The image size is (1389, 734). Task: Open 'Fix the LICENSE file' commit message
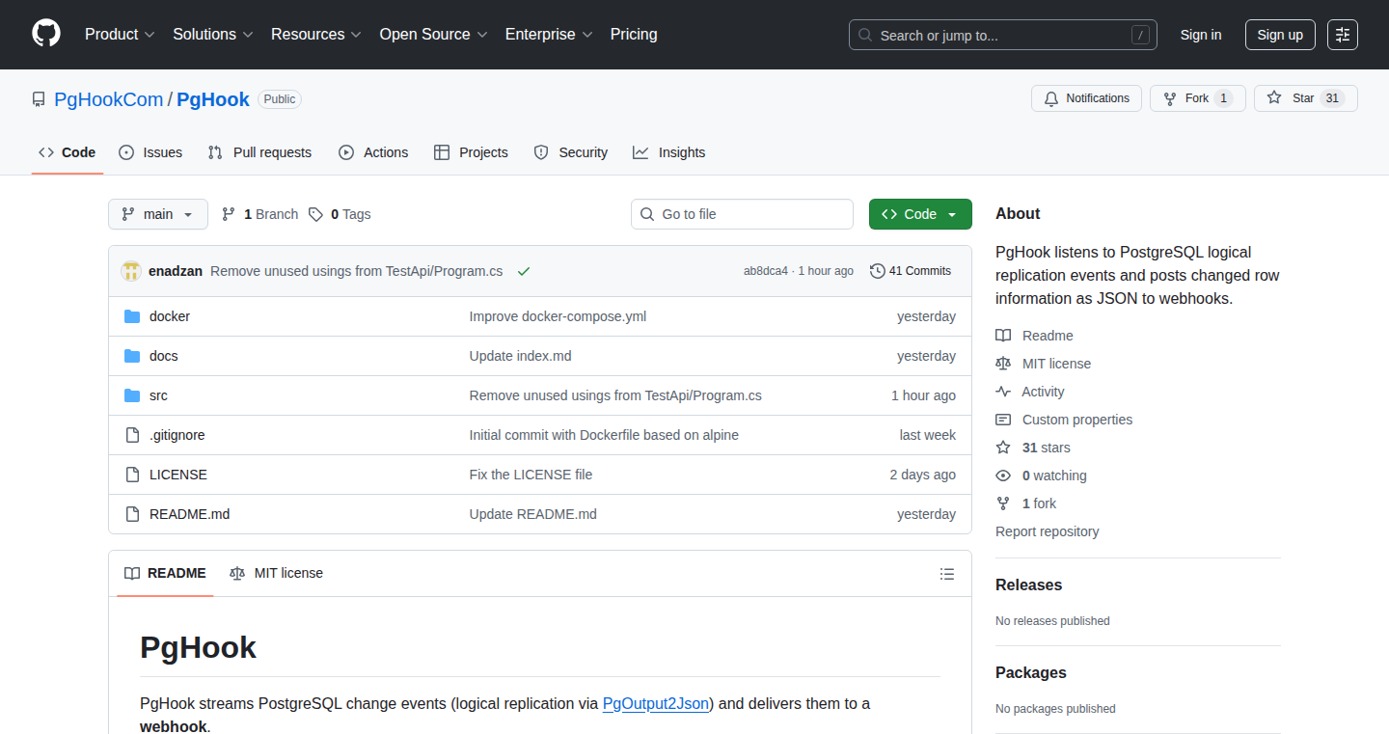pos(531,475)
